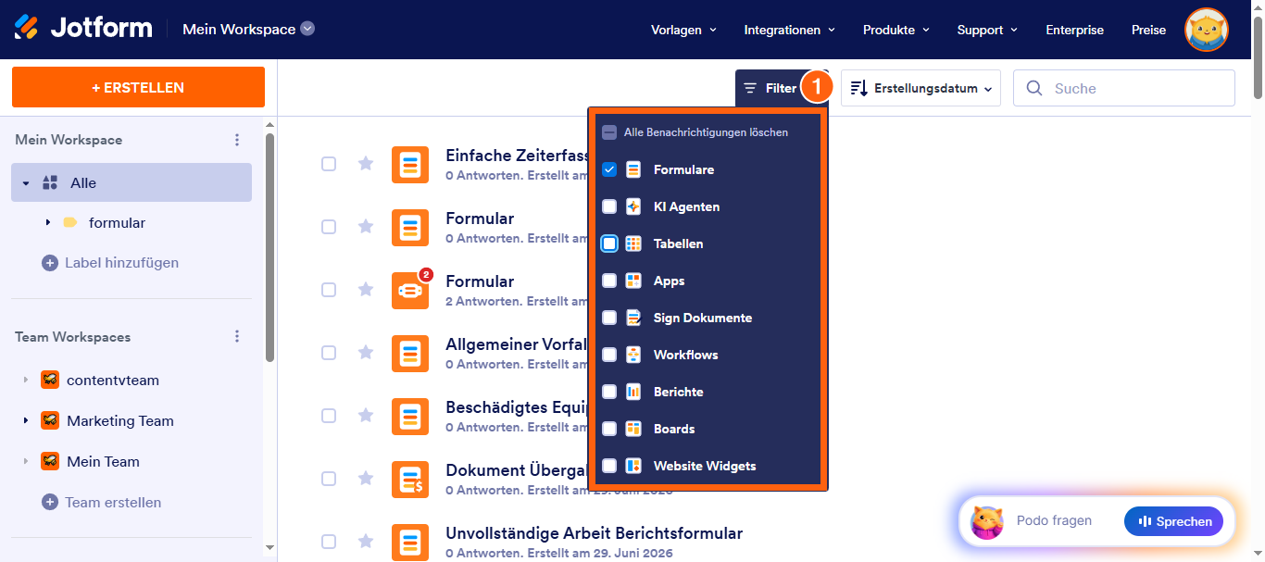The image size is (1265, 562).
Task: Collapse the Alle tree node arrow
Action: click(x=26, y=183)
